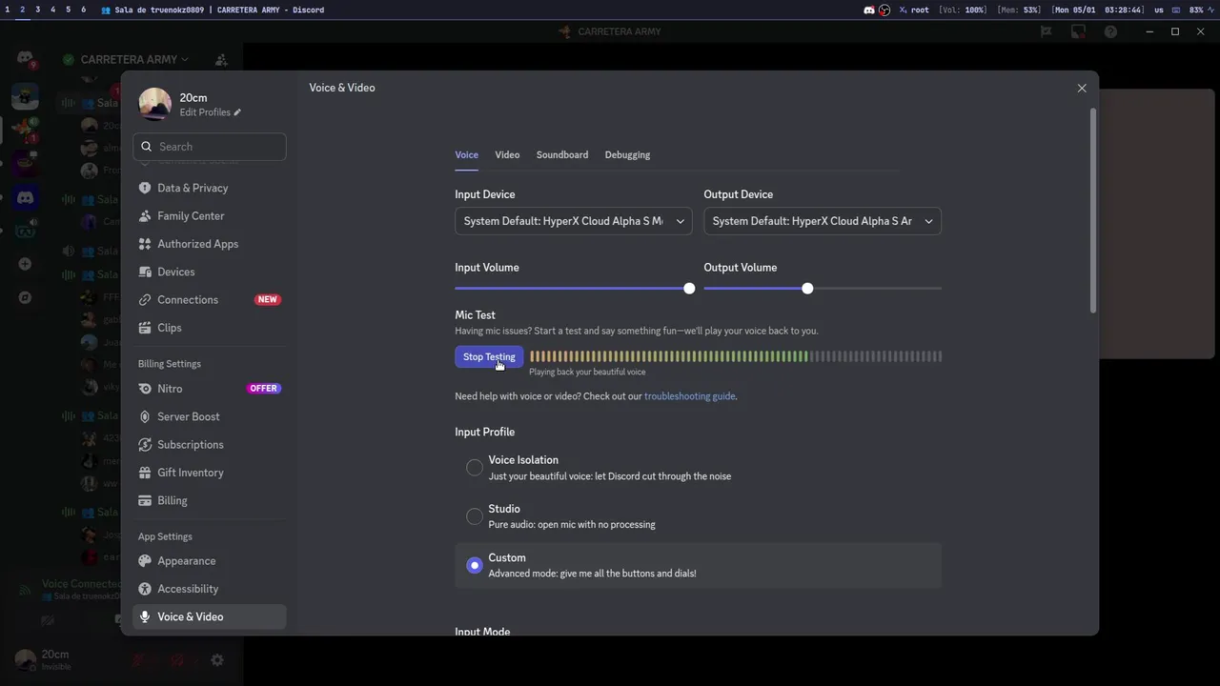This screenshot has height=686, width=1220.
Task: Click the Server Boost gem icon
Action: pos(145,416)
